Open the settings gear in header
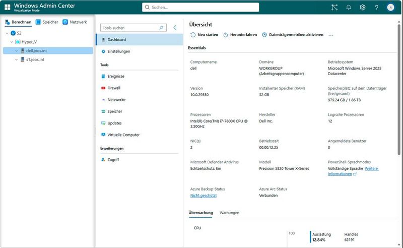This screenshot has width=403, height=248. coord(362,7)
